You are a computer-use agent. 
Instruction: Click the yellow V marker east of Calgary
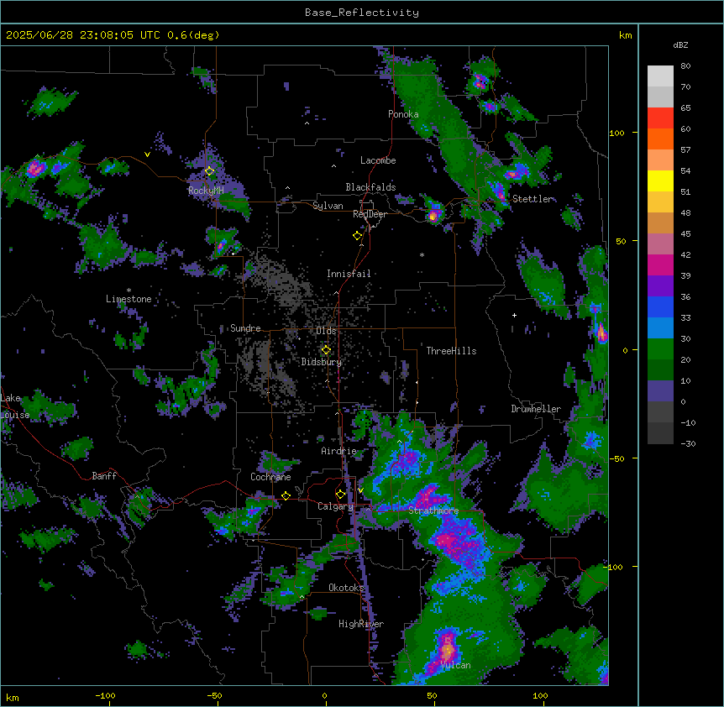click(x=360, y=490)
